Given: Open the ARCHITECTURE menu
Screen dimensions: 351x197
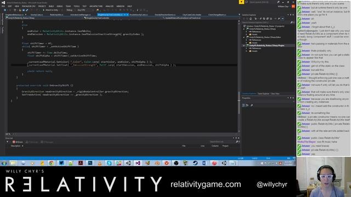Looking at the screenshot, I should pyautogui.click(x=96, y=6).
